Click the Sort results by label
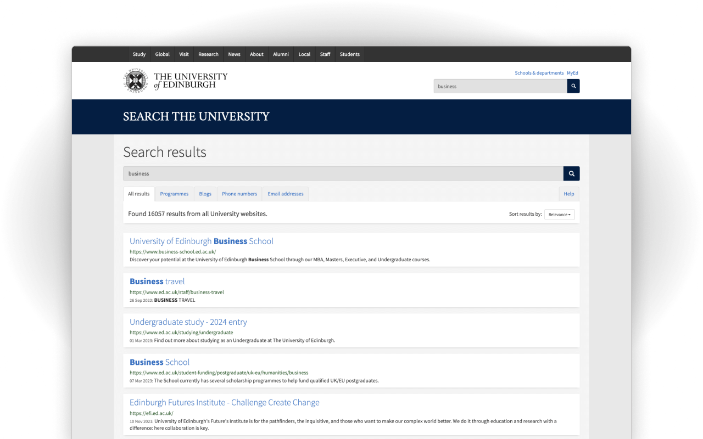Image resolution: width=703 pixels, height=439 pixels. point(526,215)
